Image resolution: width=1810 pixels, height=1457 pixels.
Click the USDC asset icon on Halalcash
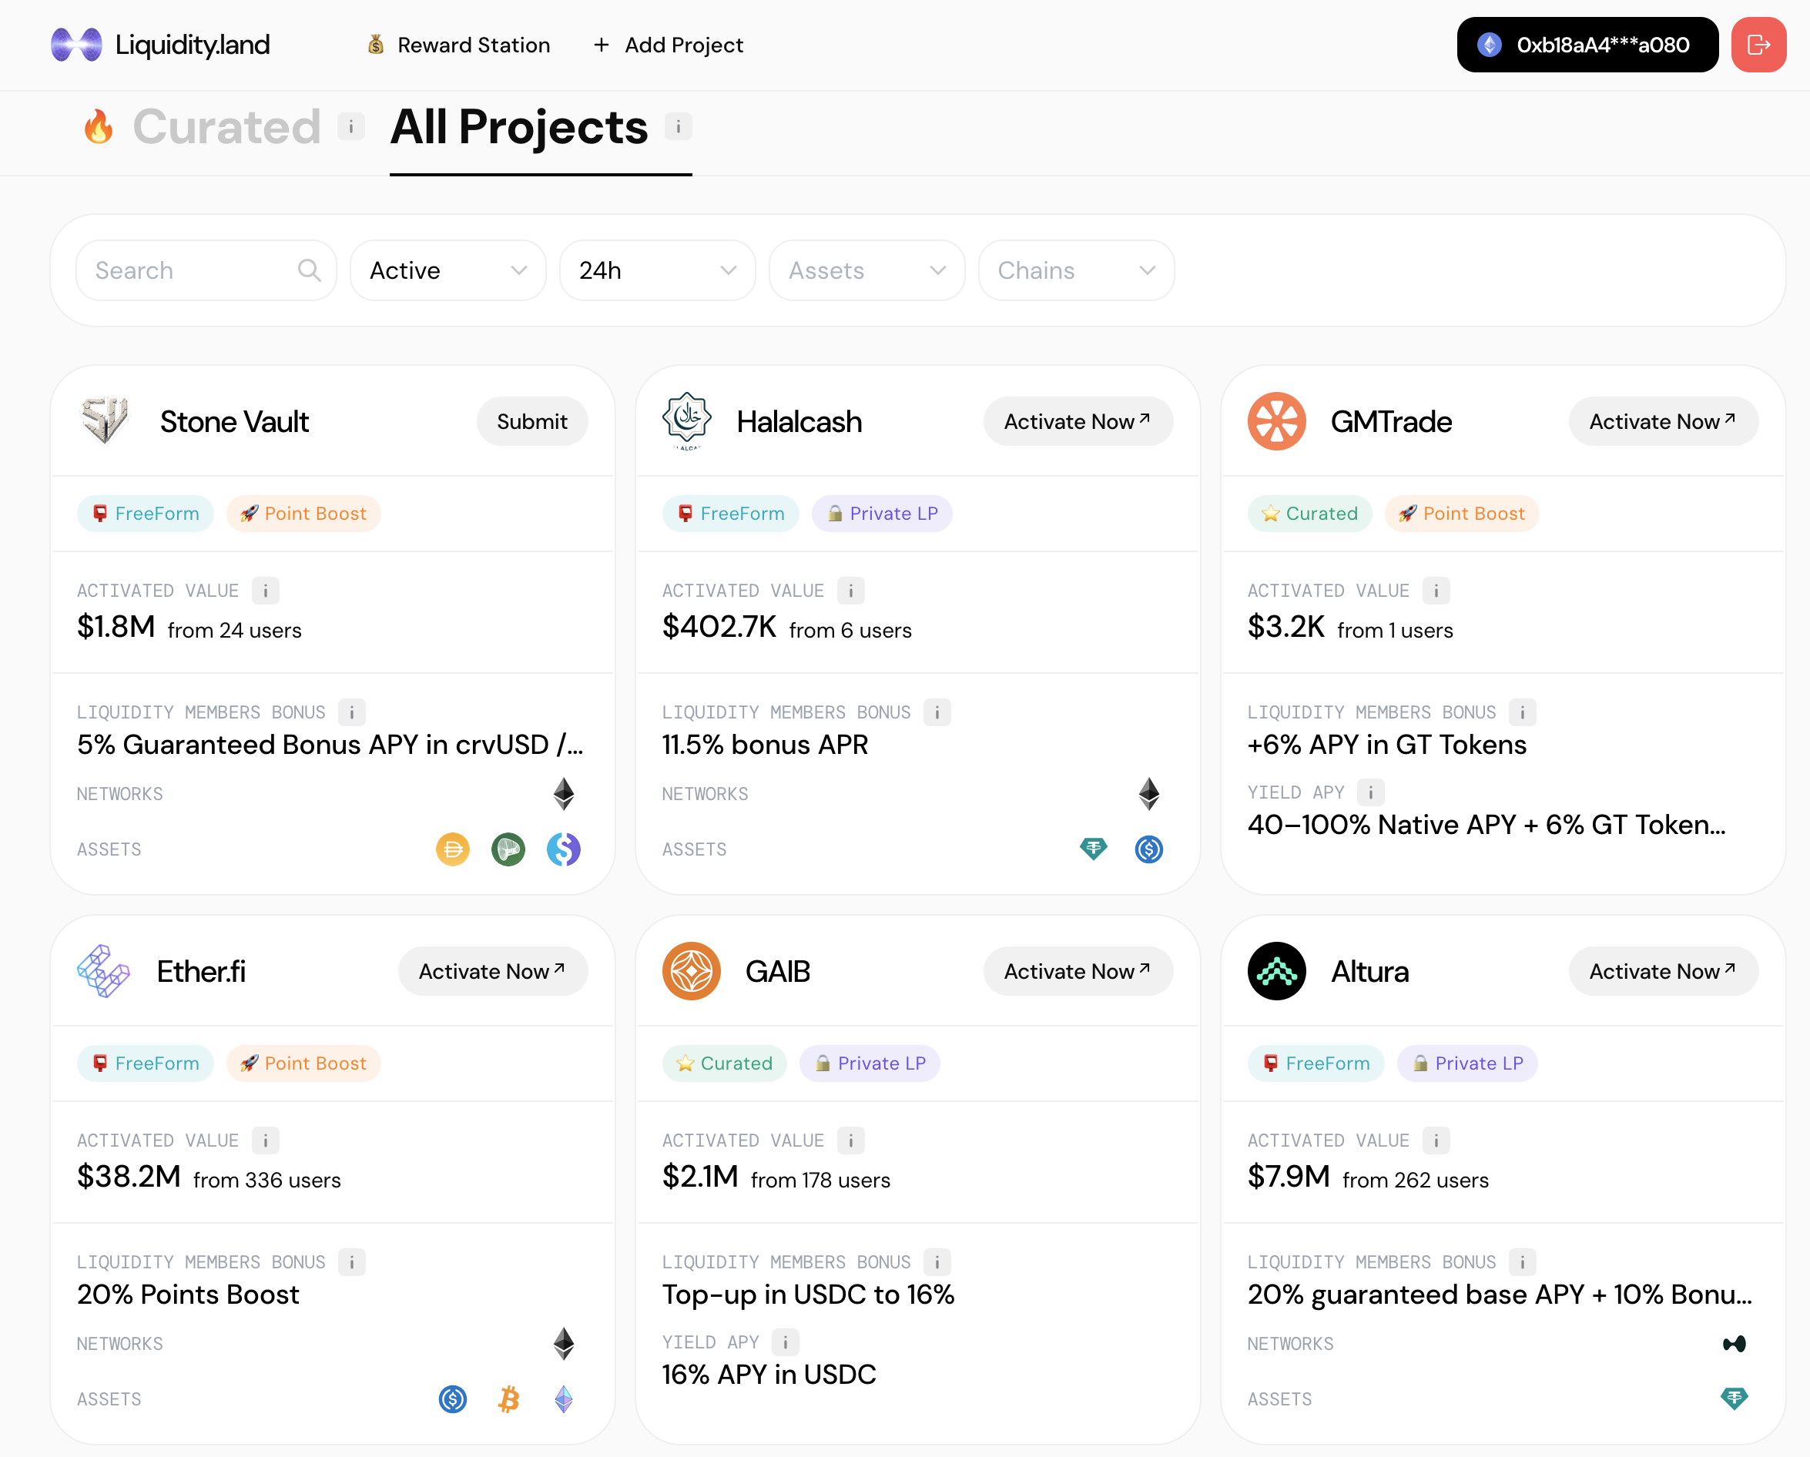click(1148, 849)
